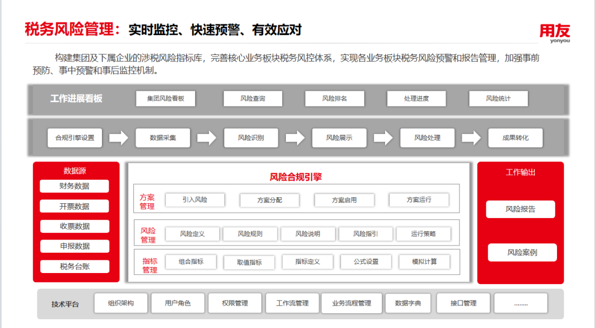Click the arrow between 合规引擎设置 and 数据采集
The height and width of the screenshot is (328, 595).
point(118,137)
